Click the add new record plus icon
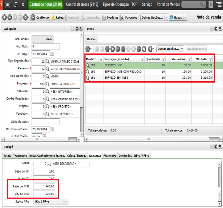Screen dimensions: 223x208 (x=4, y=17)
